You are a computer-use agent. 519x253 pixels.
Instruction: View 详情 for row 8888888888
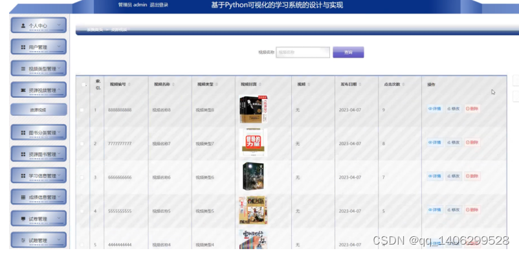pos(435,109)
